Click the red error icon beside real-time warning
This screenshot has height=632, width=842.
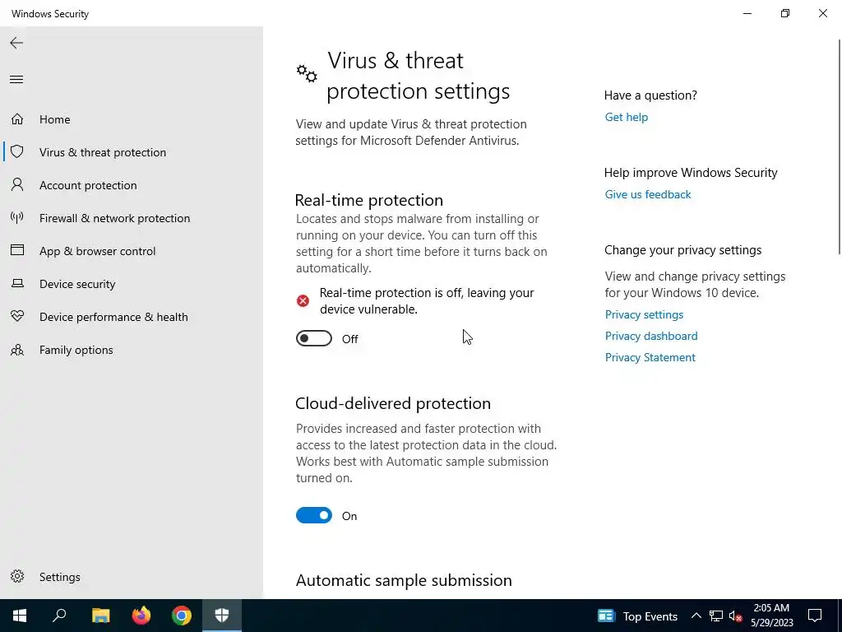point(303,301)
